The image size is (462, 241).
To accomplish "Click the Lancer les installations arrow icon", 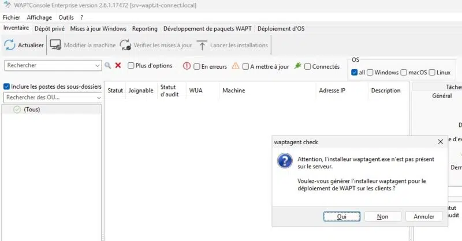I will pos(202,46).
